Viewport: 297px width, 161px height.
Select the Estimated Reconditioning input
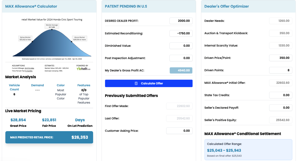pos(181,33)
